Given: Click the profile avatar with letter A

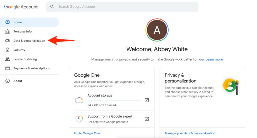Looking at the screenshot, I should (157, 30).
